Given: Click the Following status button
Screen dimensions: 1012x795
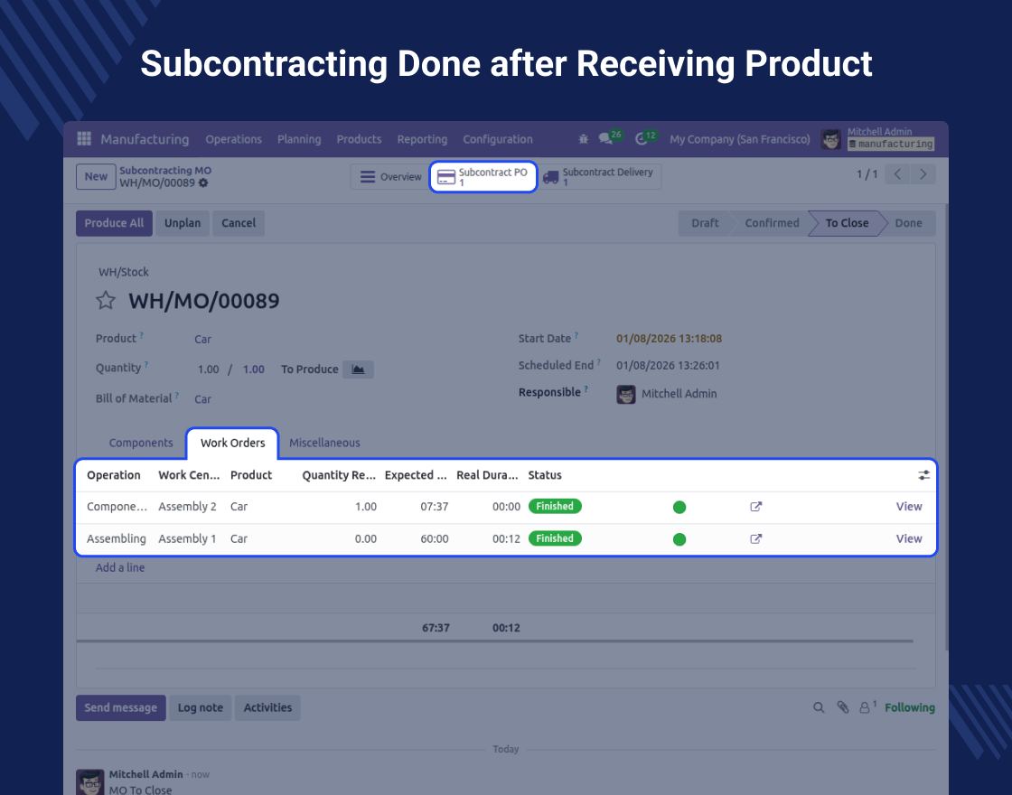Looking at the screenshot, I should (909, 708).
